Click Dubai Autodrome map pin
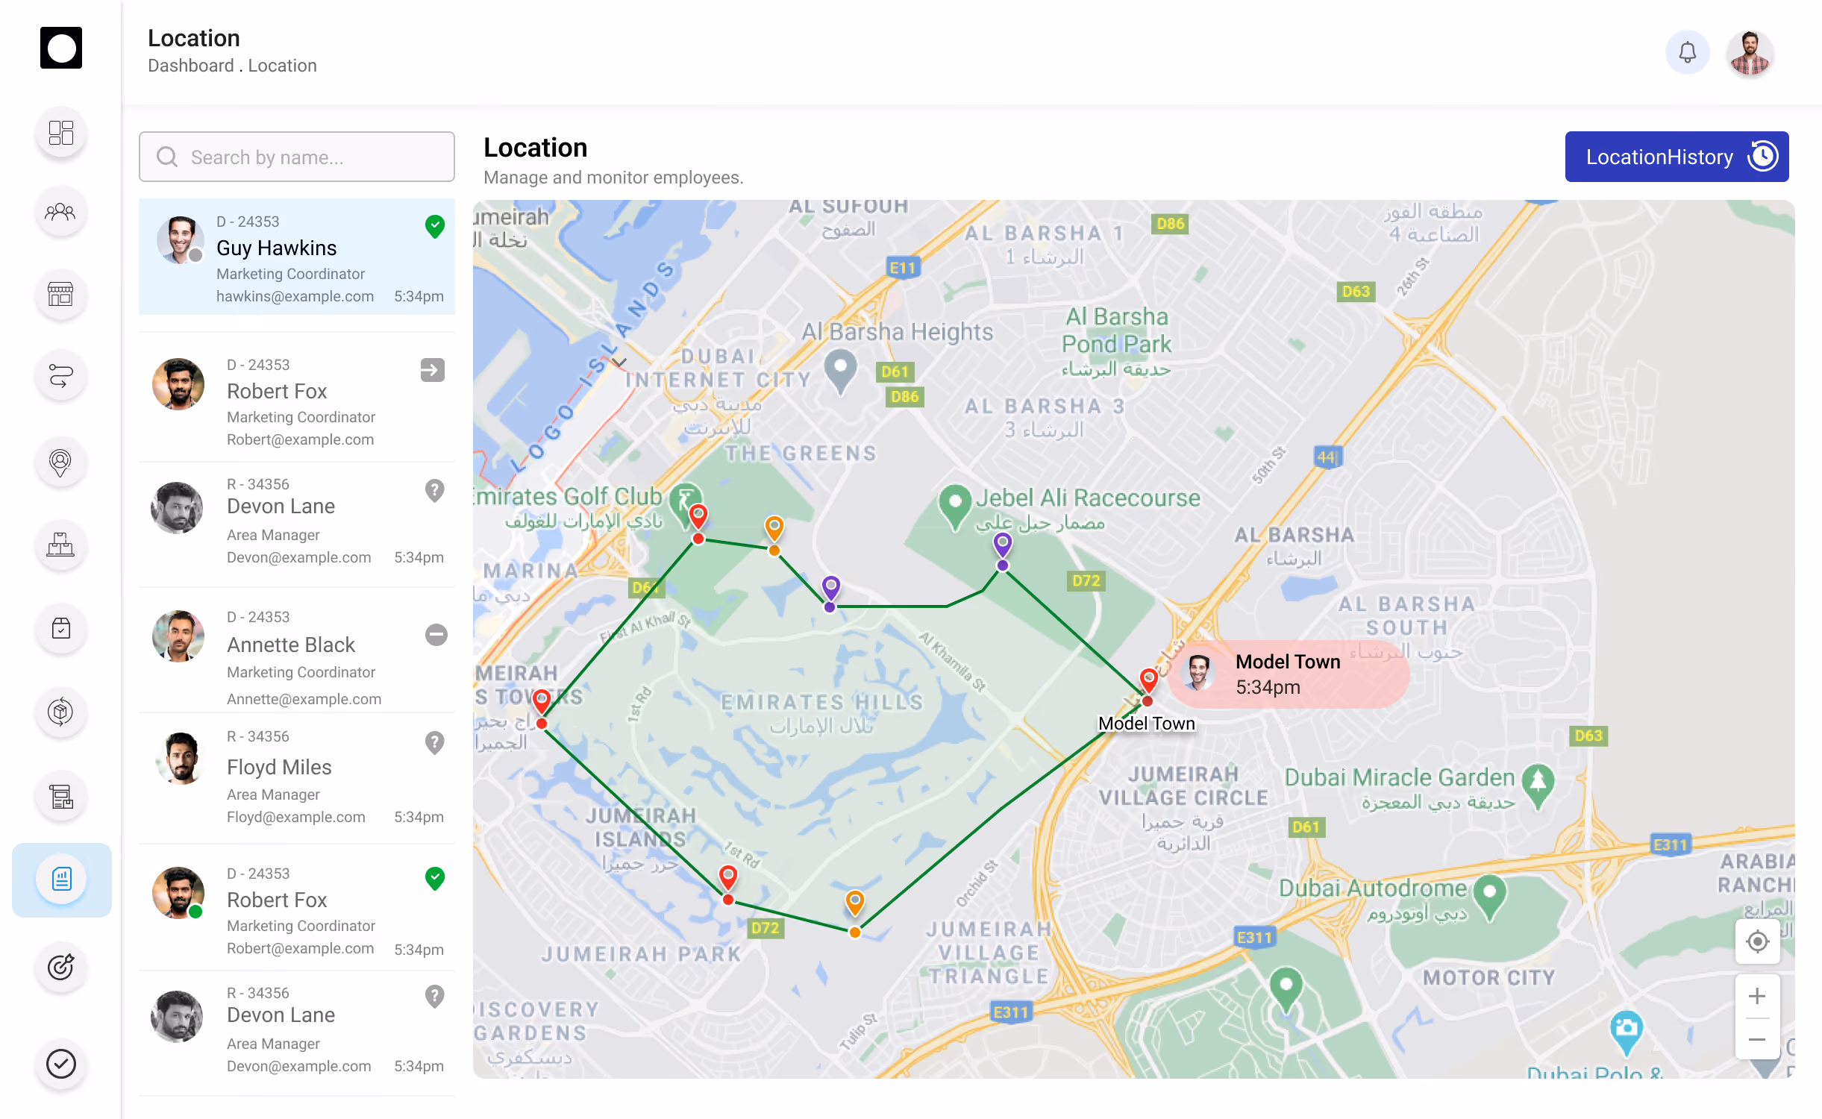Screen dimensions: 1822x1119 click(1490, 898)
